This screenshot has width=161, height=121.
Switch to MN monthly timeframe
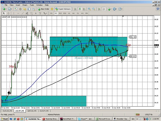87,13
